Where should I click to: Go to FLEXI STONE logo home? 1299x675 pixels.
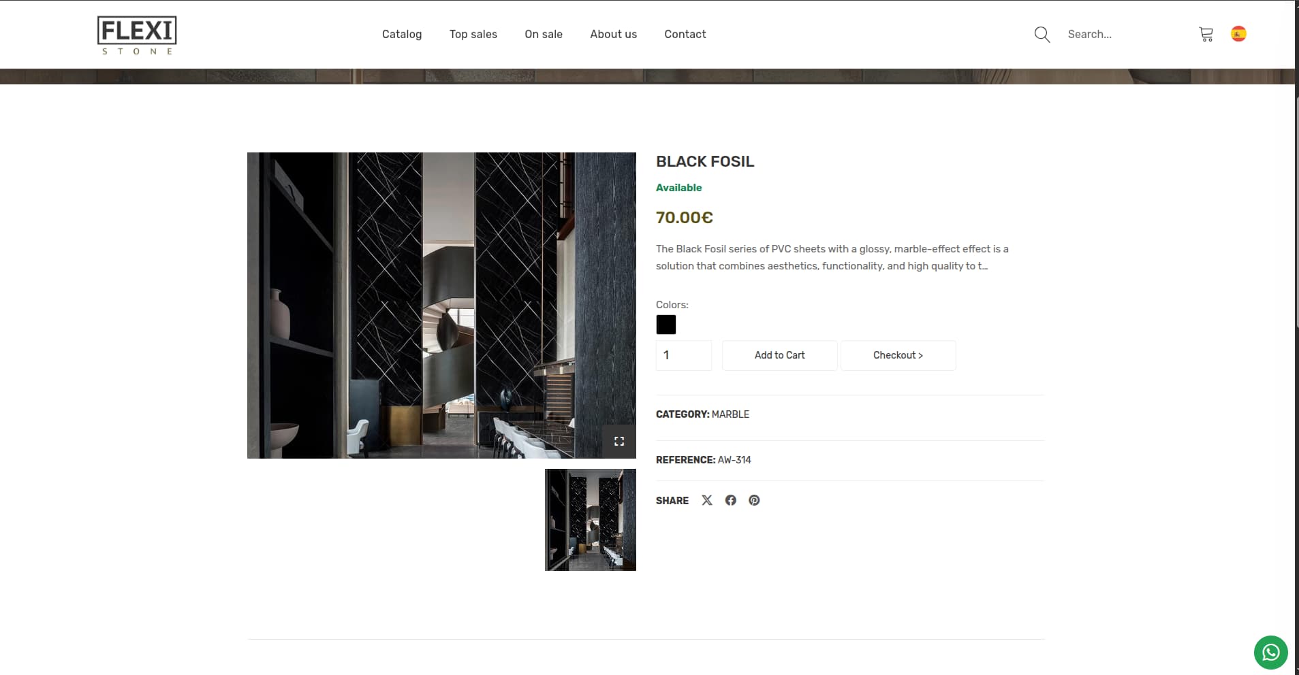coord(137,35)
